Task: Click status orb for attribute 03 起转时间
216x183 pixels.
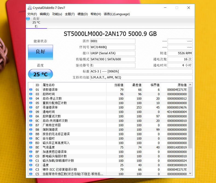Action: pyautogui.click(x=31, y=94)
